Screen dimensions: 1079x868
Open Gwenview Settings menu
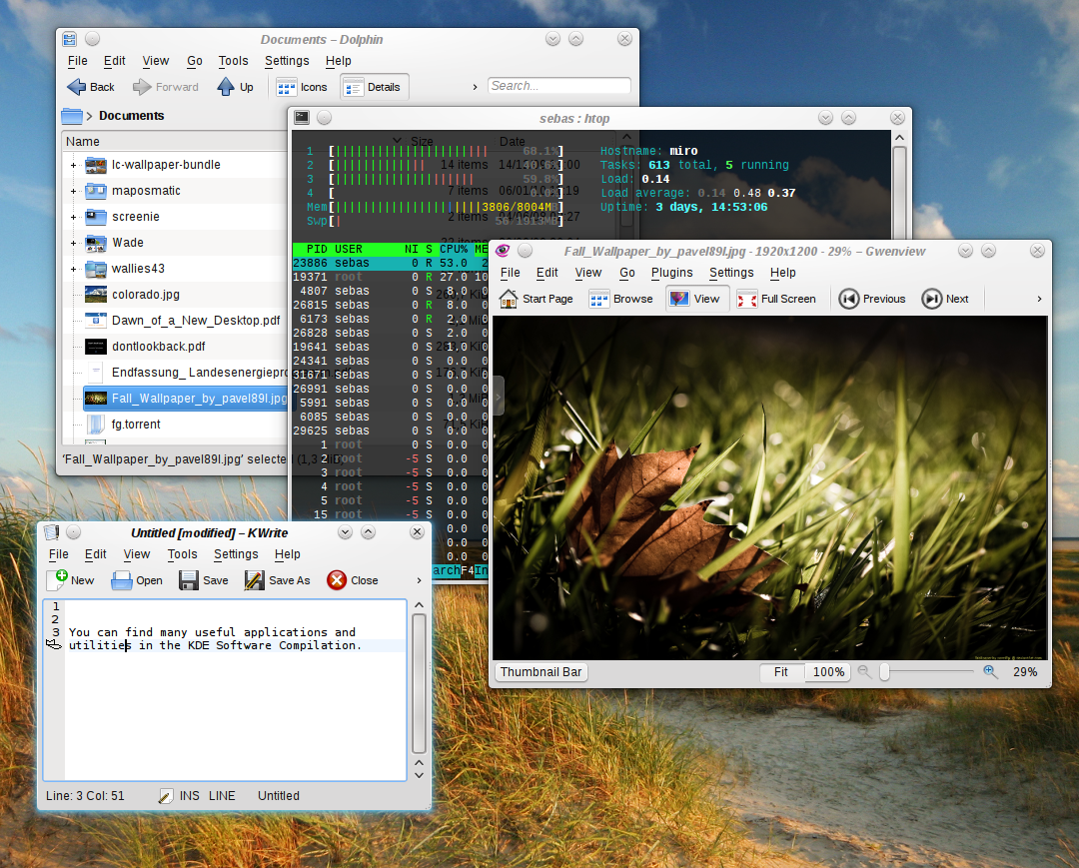[x=731, y=273]
